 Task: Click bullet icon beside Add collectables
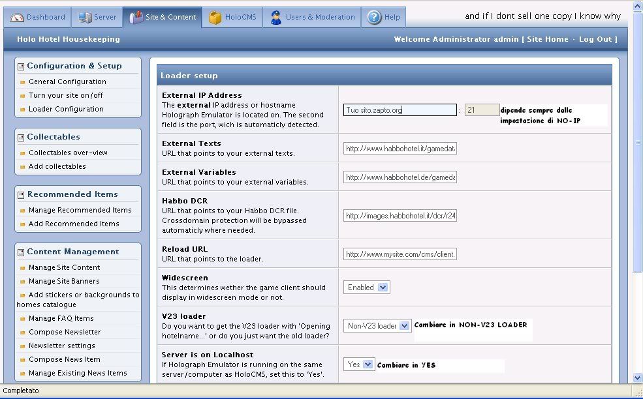[x=23, y=167]
